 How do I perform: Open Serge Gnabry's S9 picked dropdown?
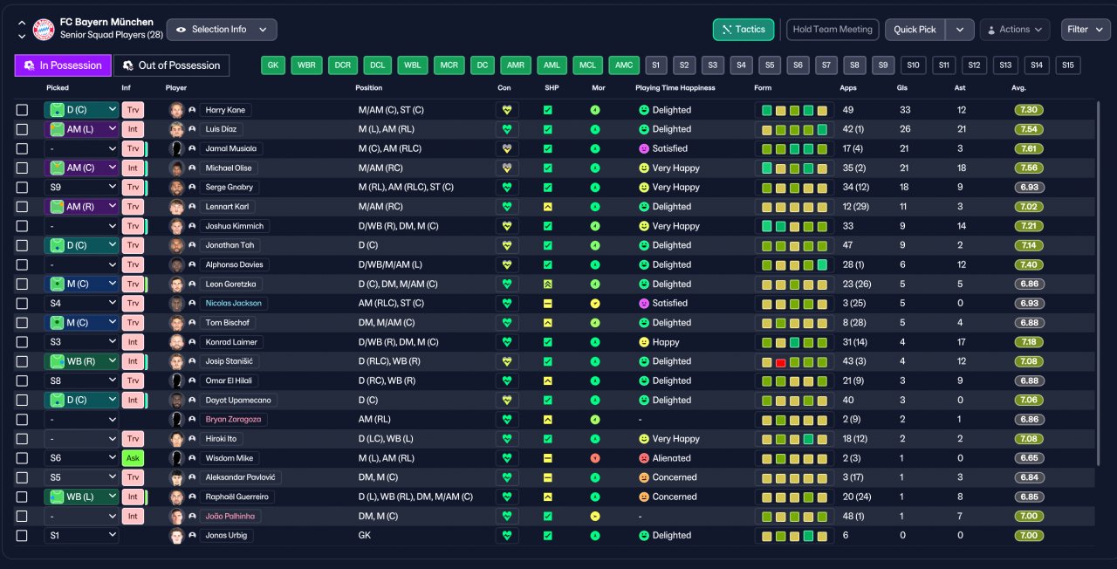coord(81,188)
